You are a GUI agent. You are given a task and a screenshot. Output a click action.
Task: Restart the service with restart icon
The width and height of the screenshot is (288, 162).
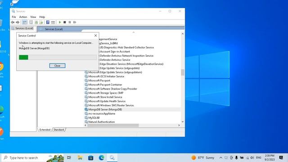coord(75,22)
